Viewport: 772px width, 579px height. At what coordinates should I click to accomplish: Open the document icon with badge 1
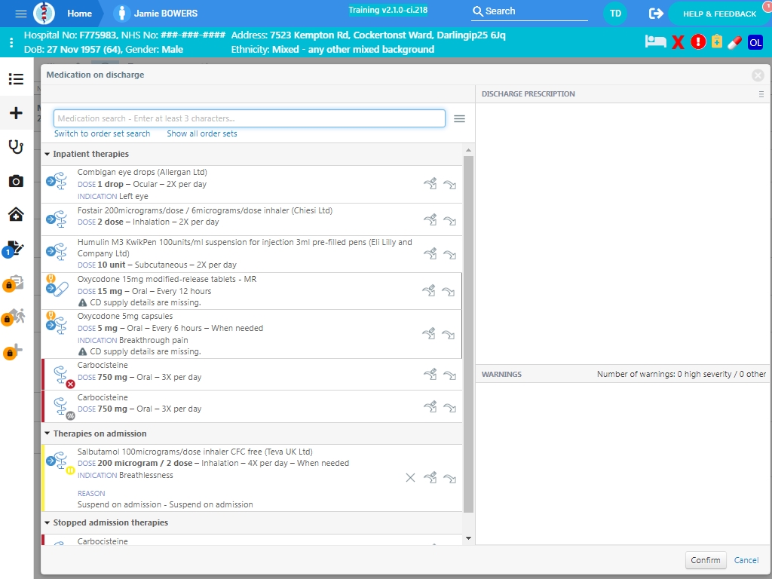tap(14, 249)
